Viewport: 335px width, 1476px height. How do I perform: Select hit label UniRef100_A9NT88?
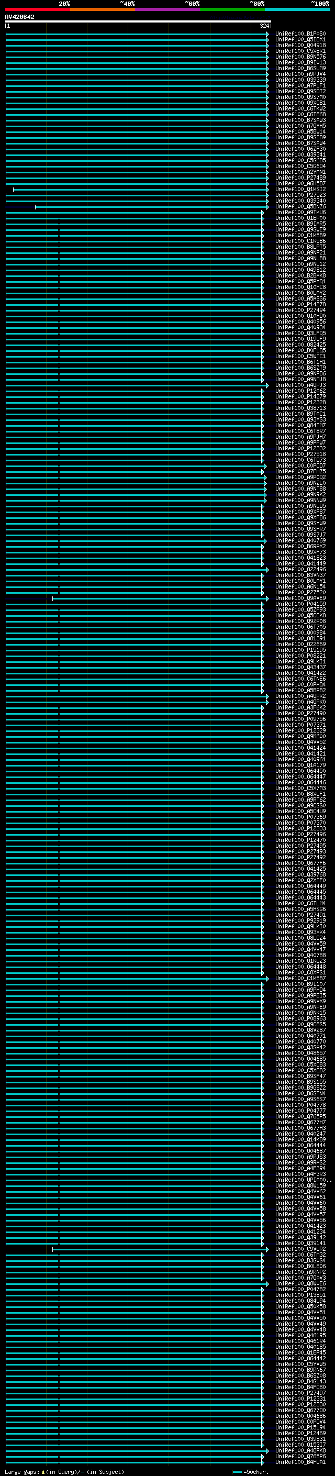pyautogui.click(x=300, y=489)
